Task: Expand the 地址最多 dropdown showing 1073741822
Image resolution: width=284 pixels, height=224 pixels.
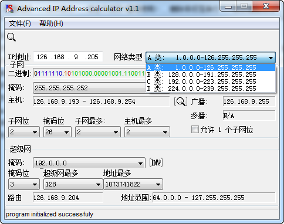Action: click(x=133, y=184)
